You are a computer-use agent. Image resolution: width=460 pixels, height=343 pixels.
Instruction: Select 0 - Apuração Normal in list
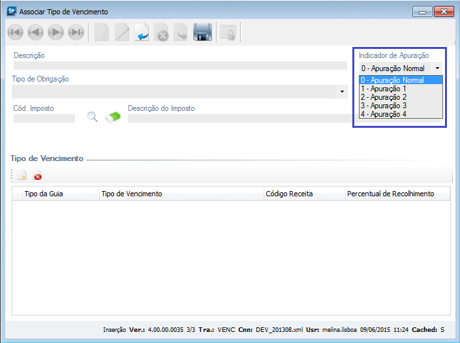[401, 80]
